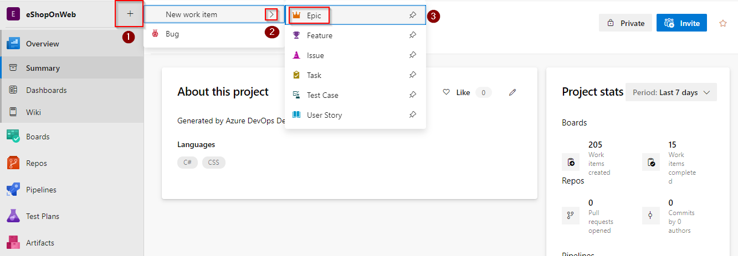Click the Bug icon in menu

(x=156, y=34)
